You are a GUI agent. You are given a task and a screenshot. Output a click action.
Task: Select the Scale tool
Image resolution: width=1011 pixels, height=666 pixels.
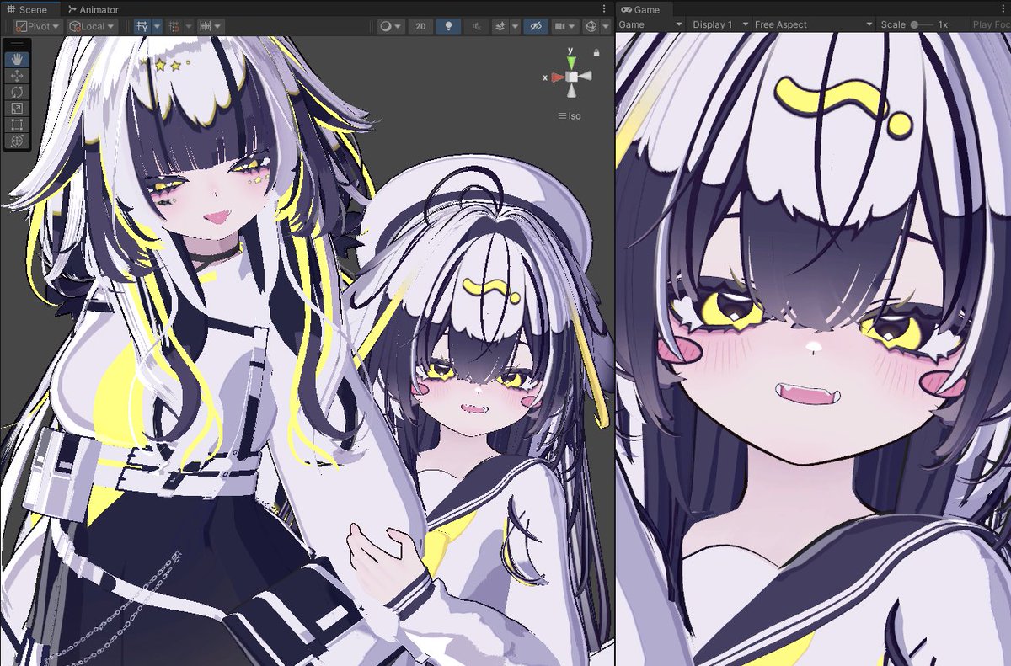point(18,108)
